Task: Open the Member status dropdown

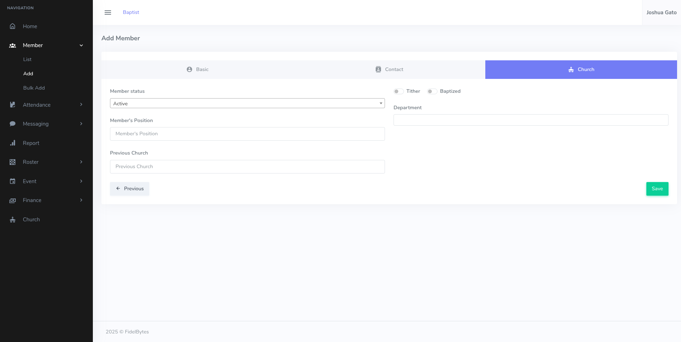Action: (247, 103)
